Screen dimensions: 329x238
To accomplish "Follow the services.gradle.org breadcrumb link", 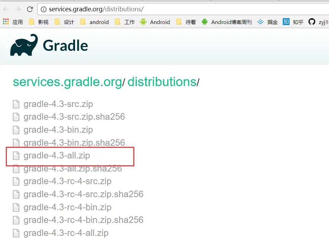I will pyautogui.click(x=68, y=82).
